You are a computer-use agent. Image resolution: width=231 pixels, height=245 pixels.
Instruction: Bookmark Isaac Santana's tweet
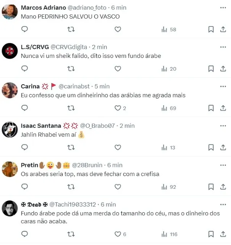coord(211,147)
